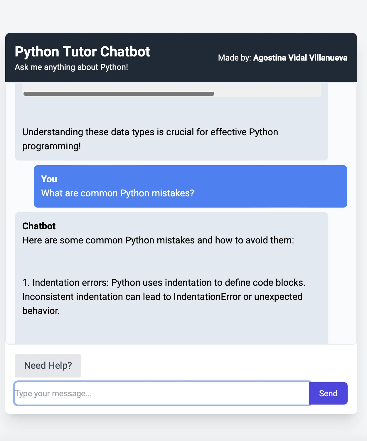
Task: Click the 'You' sender label
Action: pos(49,179)
